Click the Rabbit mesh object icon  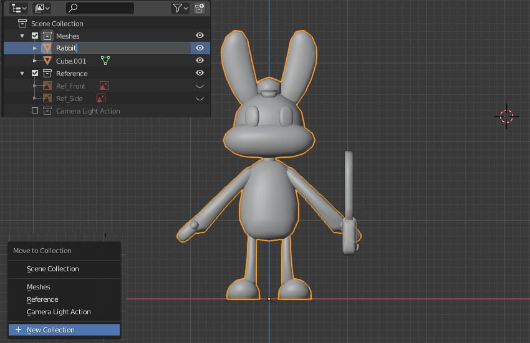coord(47,48)
